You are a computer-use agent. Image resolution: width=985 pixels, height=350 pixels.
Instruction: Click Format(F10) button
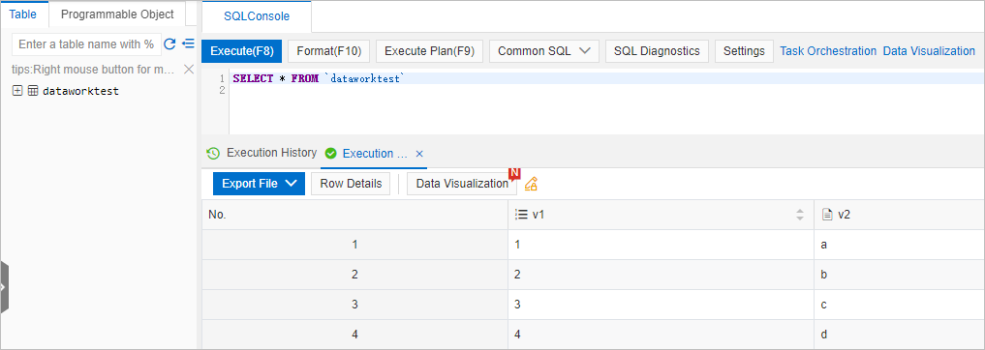(x=329, y=51)
